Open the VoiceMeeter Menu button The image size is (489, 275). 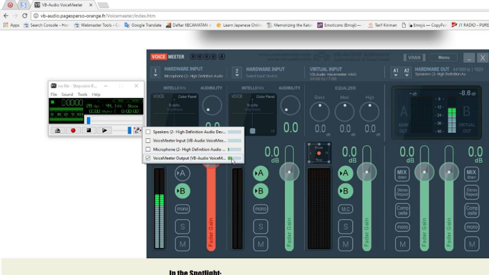(x=444, y=57)
